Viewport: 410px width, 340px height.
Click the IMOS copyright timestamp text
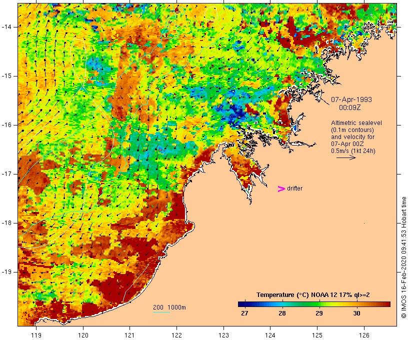[x=403, y=257]
